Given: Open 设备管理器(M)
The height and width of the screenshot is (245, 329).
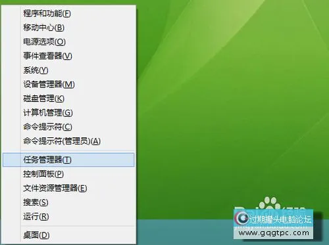Looking at the screenshot, I should (68, 85).
